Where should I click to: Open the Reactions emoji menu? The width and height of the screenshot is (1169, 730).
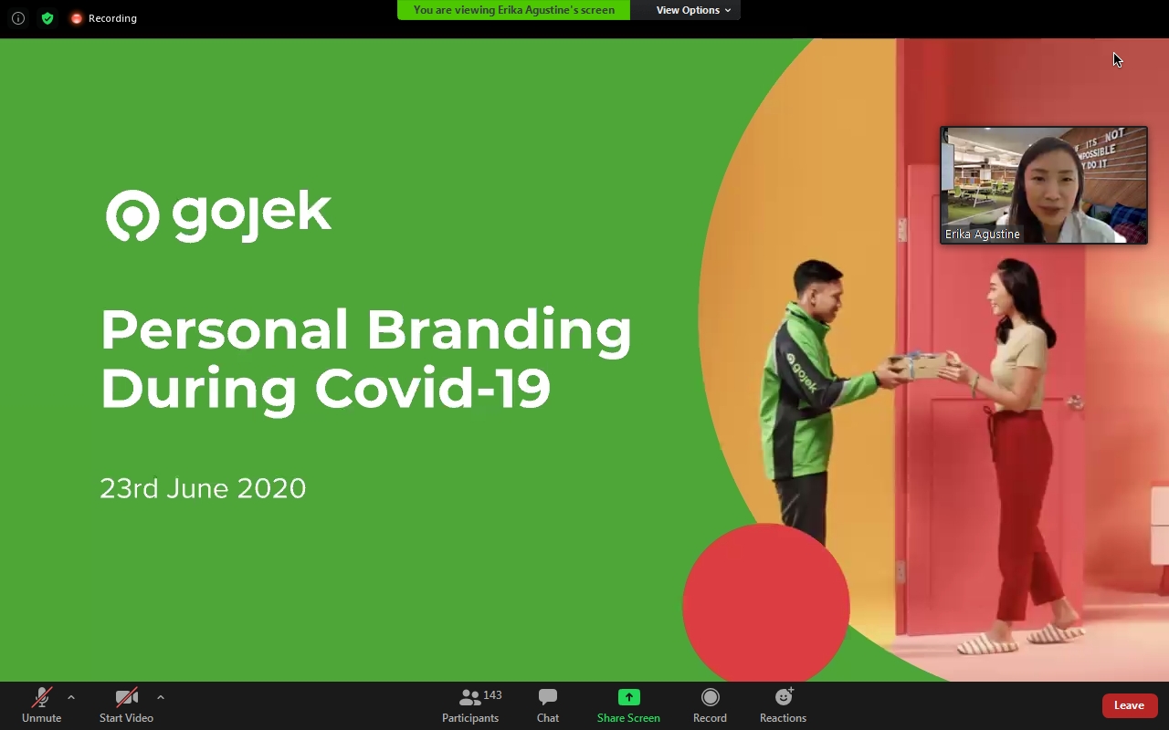[x=783, y=705]
